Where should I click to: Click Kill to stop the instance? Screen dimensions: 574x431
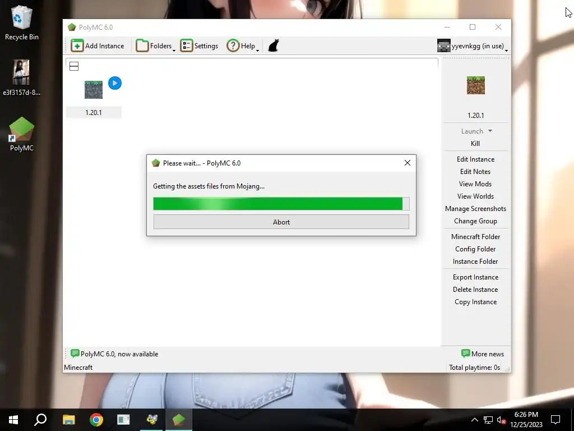click(475, 143)
